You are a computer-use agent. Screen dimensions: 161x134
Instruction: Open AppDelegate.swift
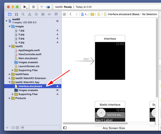point(29,50)
